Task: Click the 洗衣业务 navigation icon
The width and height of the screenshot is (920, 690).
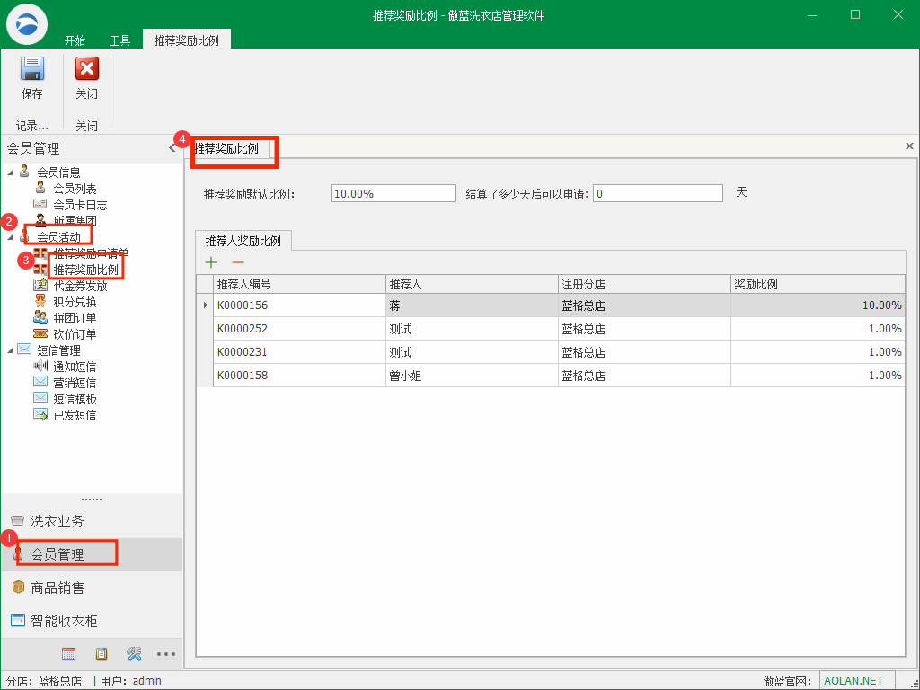Action: pos(18,521)
